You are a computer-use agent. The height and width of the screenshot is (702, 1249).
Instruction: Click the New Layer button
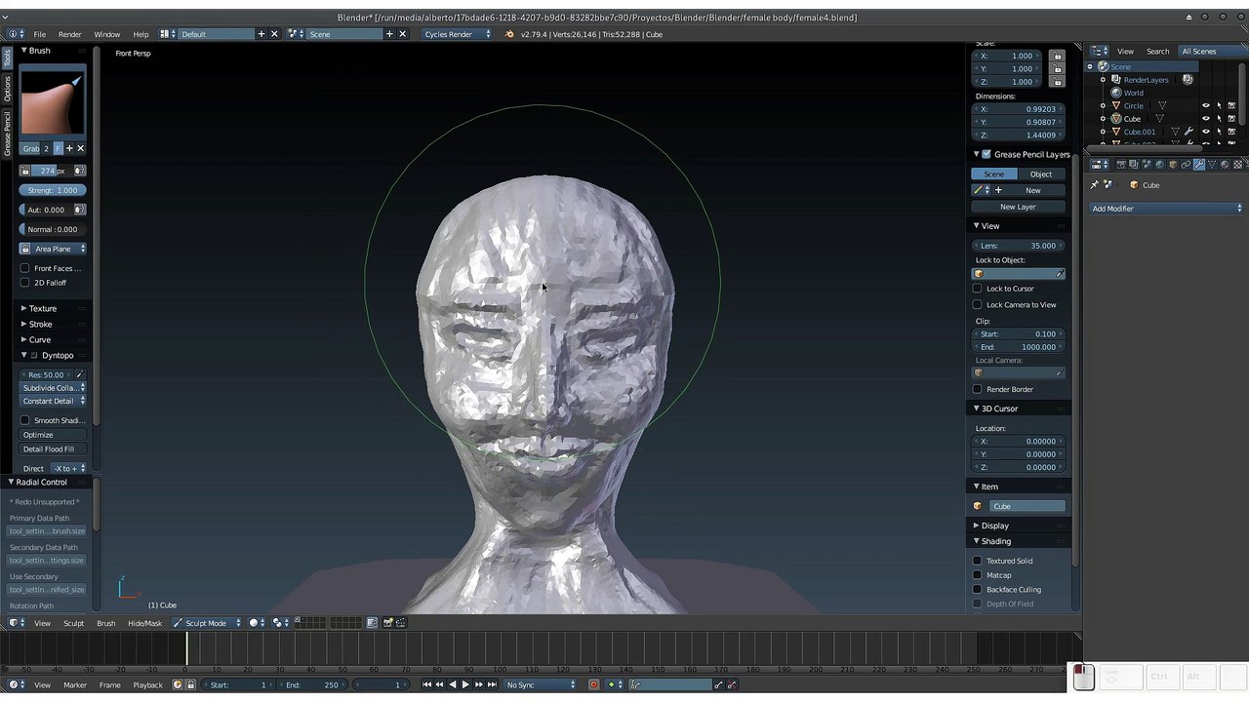[1018, 207]
